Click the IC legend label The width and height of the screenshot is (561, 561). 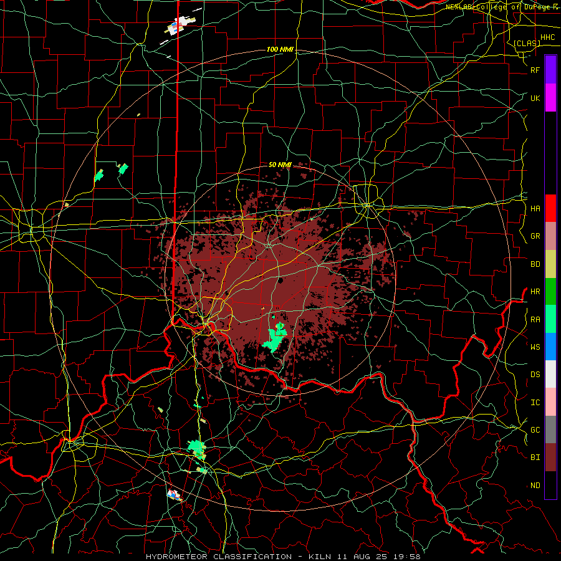click(535, 402)
